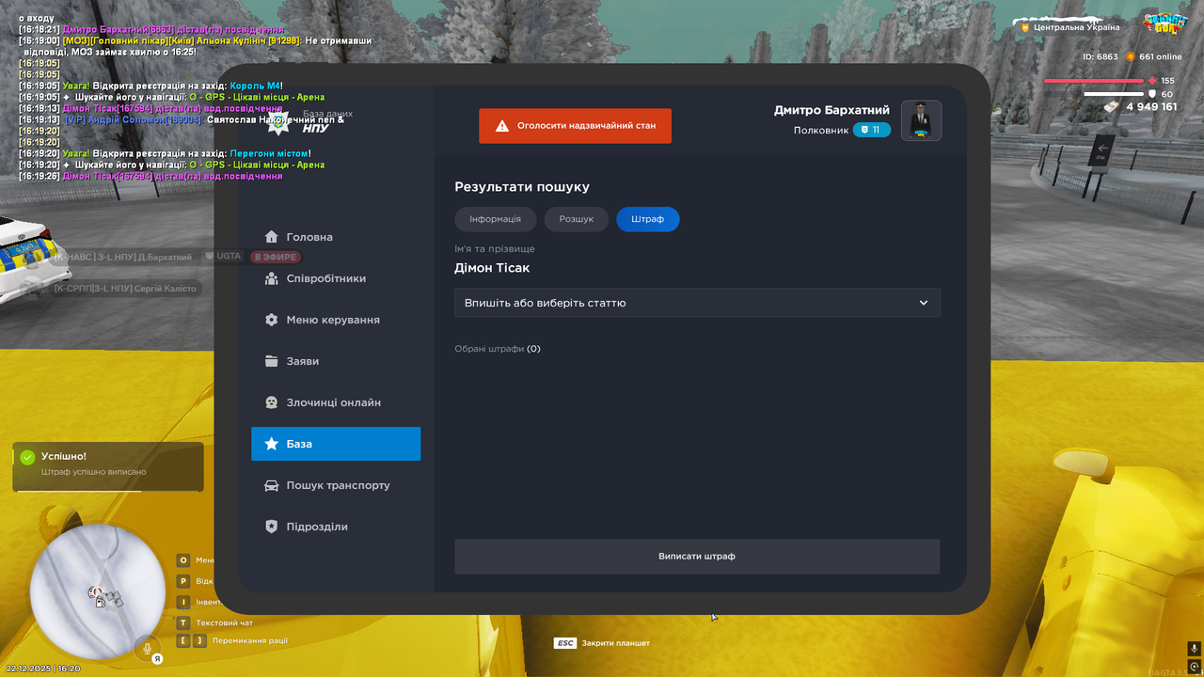Click the Обрані штрафи (0) counter
This screenshot has width=1204, height=677.
click(x=498, y=349)
